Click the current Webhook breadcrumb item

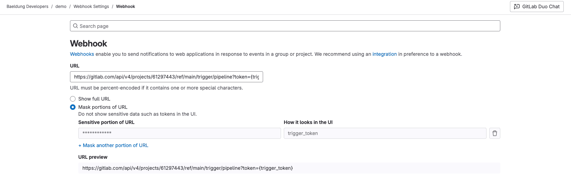[x=126, y=7]
